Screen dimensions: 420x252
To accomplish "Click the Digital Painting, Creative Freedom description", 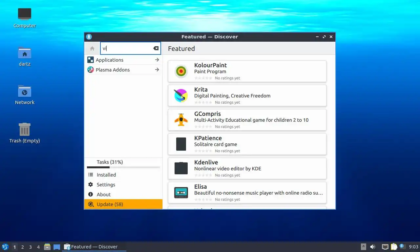I will pos(232,96).
